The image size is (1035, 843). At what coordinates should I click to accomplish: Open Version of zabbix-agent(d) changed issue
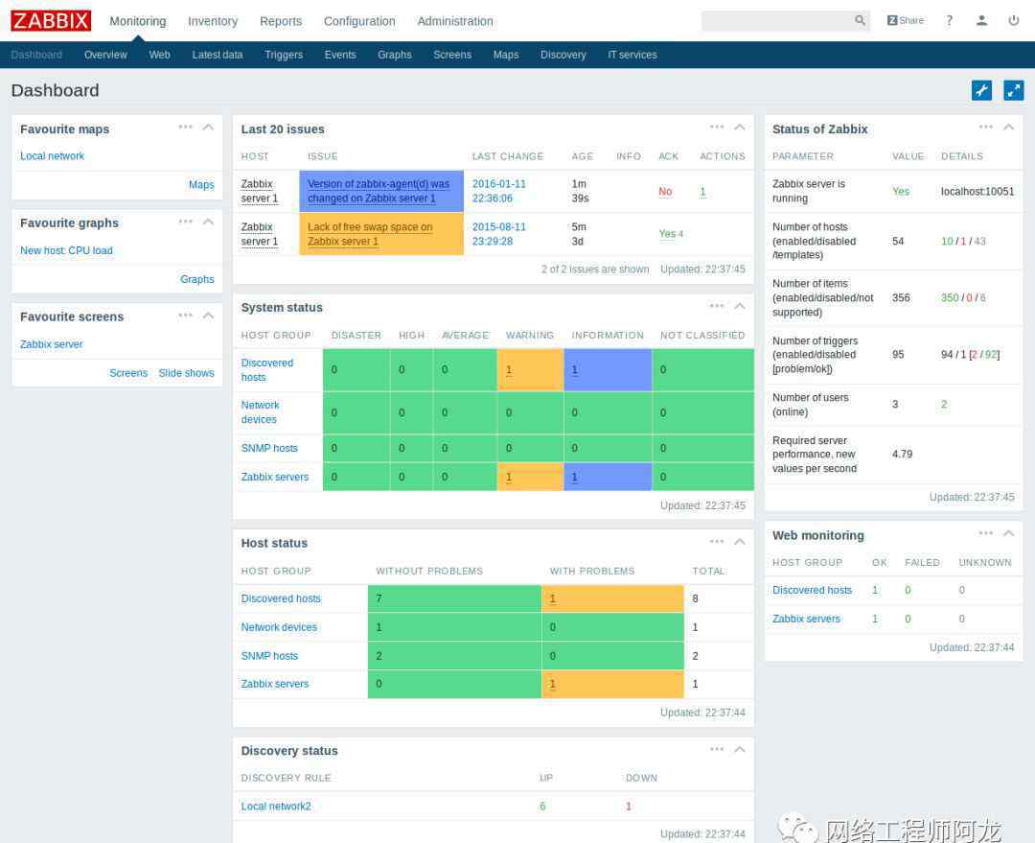(x=379, y=191)
